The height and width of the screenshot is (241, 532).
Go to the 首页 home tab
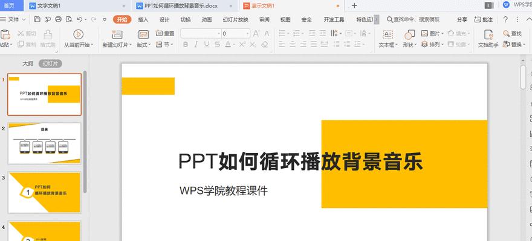pos(9,5)
